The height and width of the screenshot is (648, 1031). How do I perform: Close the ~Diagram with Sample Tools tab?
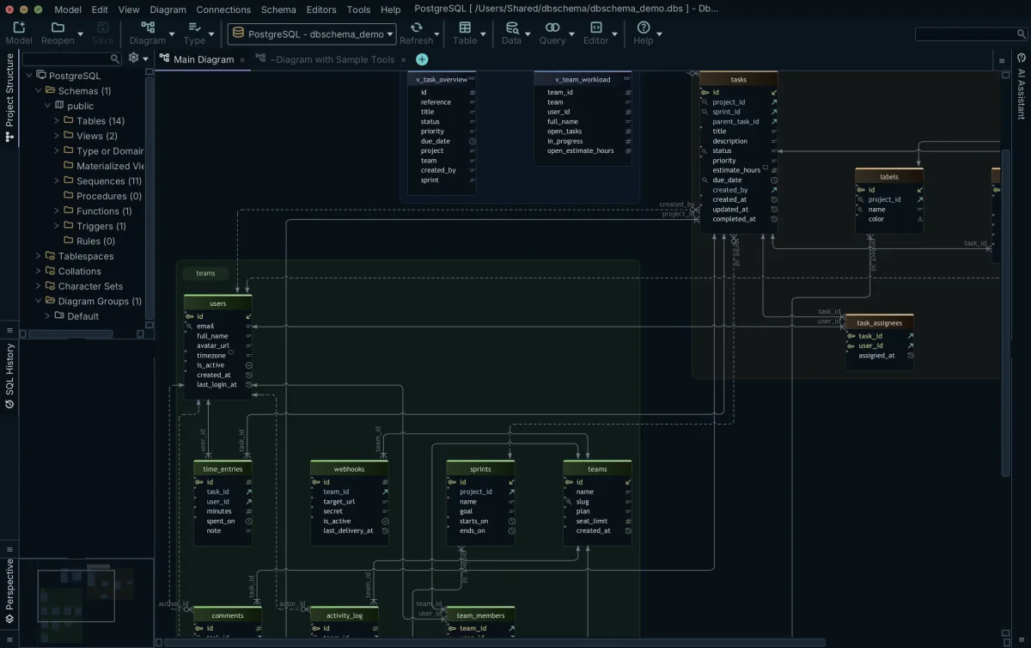403,60
